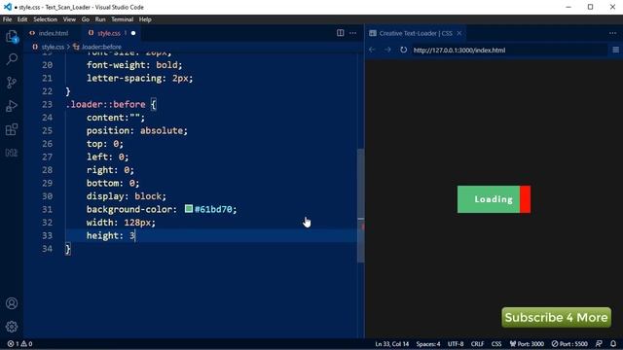623x350 pixels.
Task: Click the 'font-weight: bold;' line
Action: click(x=134, y=65)
